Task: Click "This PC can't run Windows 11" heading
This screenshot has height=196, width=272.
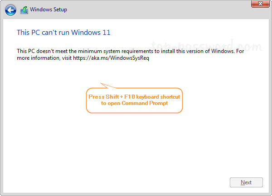Action: [63, 33]
